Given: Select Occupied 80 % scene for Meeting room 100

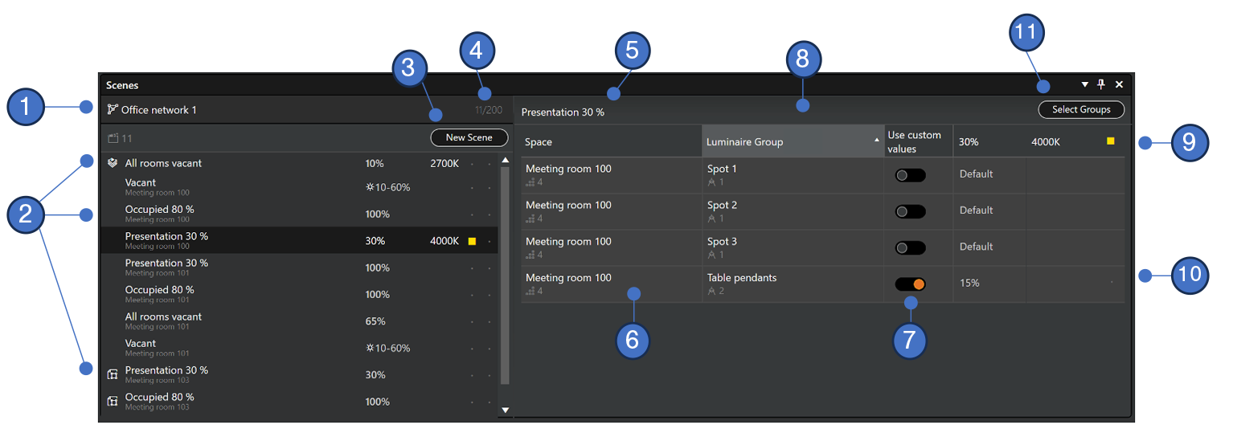Looking at the screenshot, I should pos(299,214).
